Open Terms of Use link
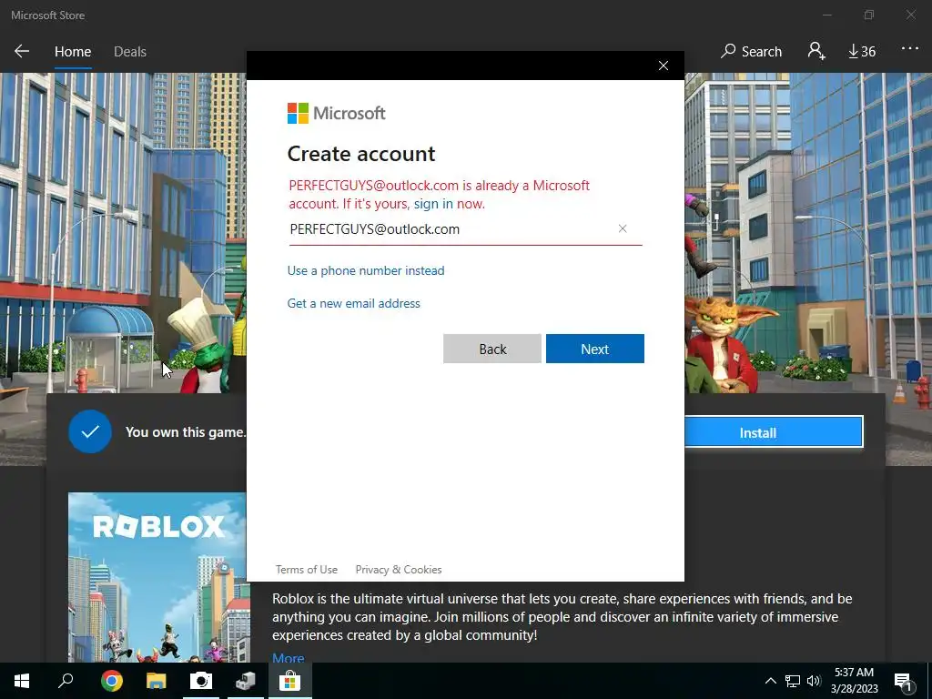This screenshot has height=699, width=932. pyautogui.click(x=307, y=570)
